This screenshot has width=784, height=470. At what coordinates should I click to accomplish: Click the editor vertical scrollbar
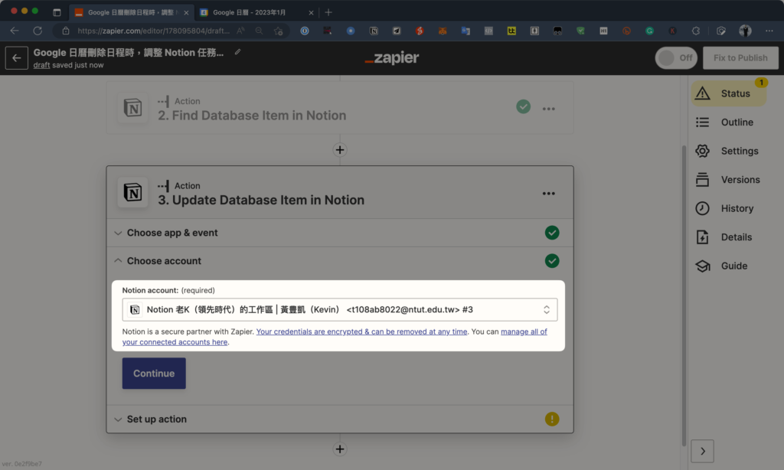pyautogui.click(x=684, y=295)
